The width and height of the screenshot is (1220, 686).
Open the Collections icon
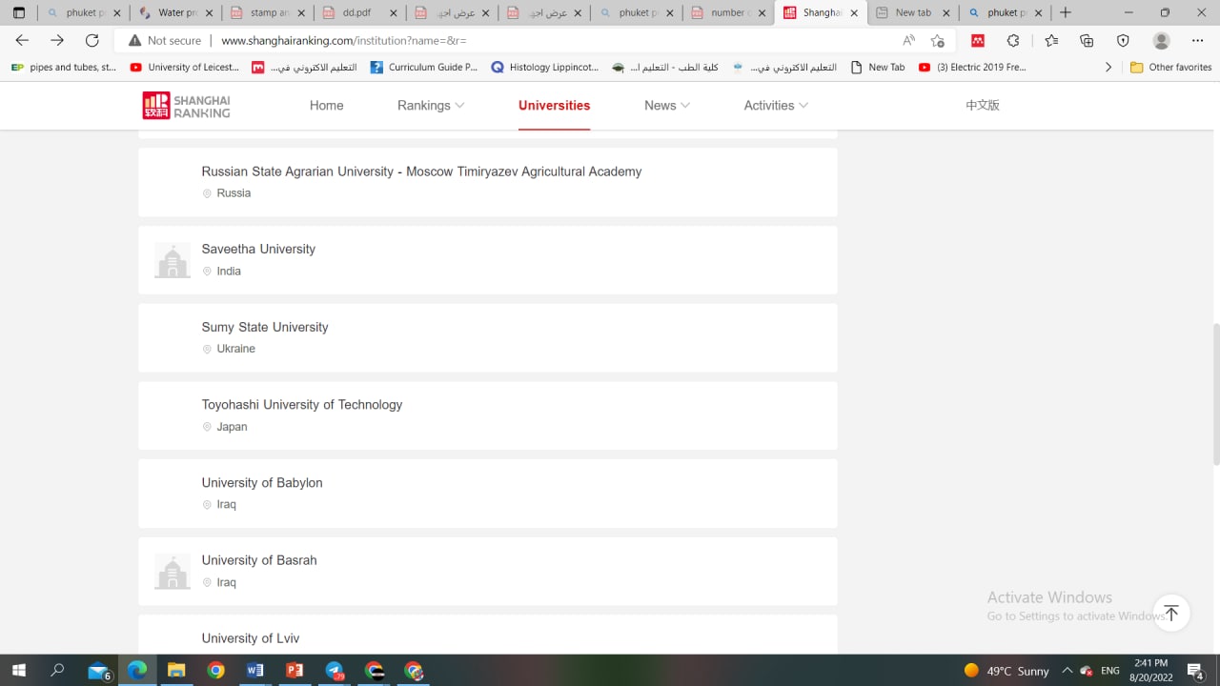pos(1087,41)
